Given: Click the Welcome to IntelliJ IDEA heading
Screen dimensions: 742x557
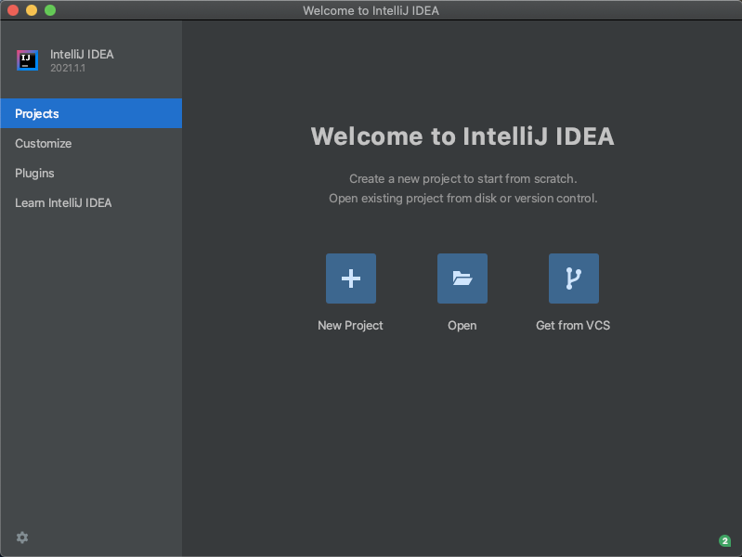Looking at the screenshot, I should tap(462, 136).
